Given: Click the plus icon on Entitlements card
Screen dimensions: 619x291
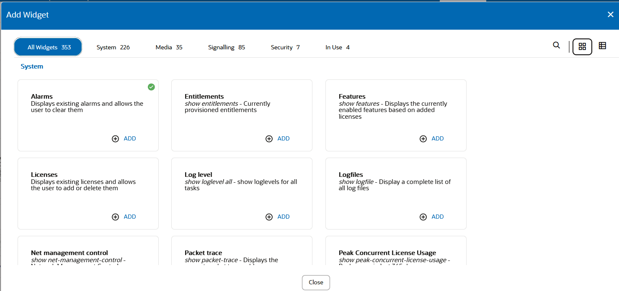Looking at the screenshot, I should (269, 139).
